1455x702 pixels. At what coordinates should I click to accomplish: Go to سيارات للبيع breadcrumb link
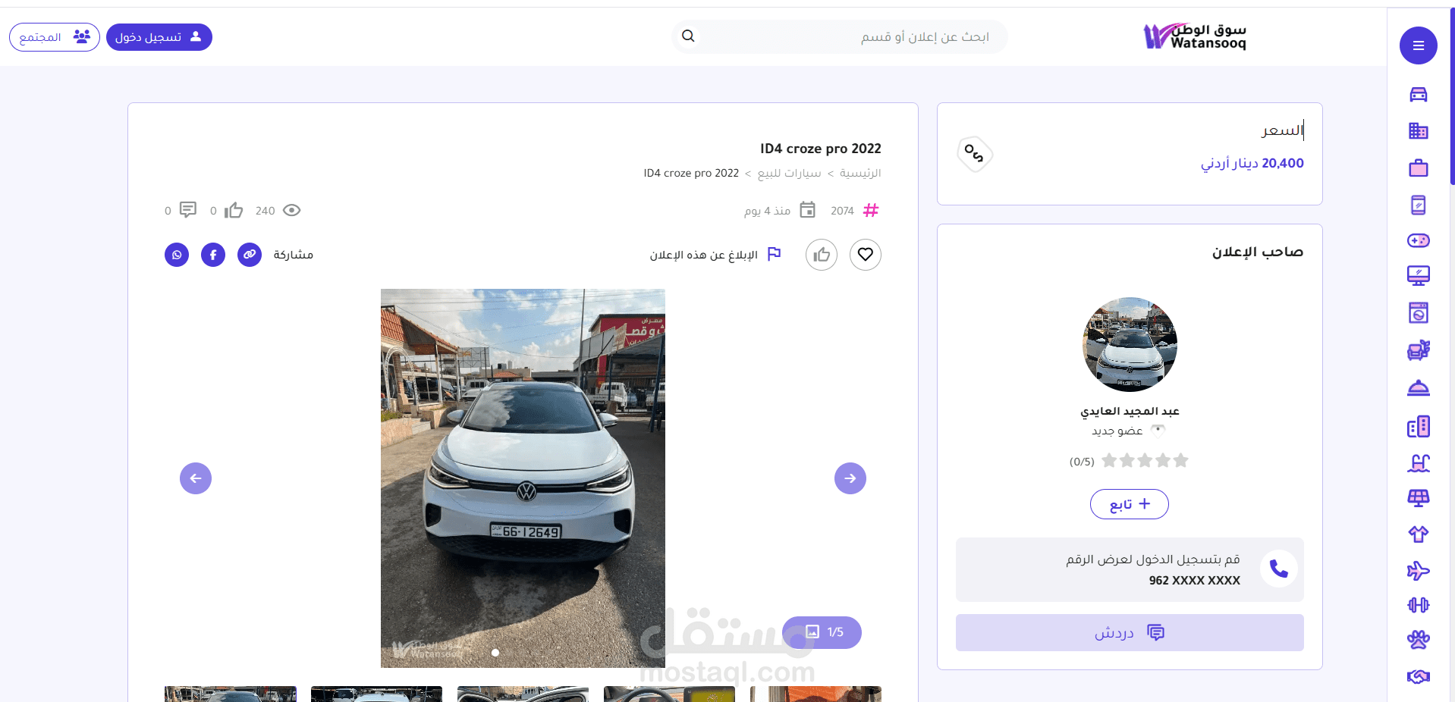click(789, 173)
